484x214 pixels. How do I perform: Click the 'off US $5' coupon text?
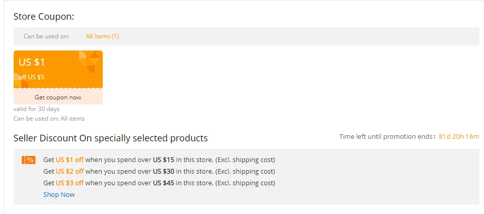tap(31, 77)
